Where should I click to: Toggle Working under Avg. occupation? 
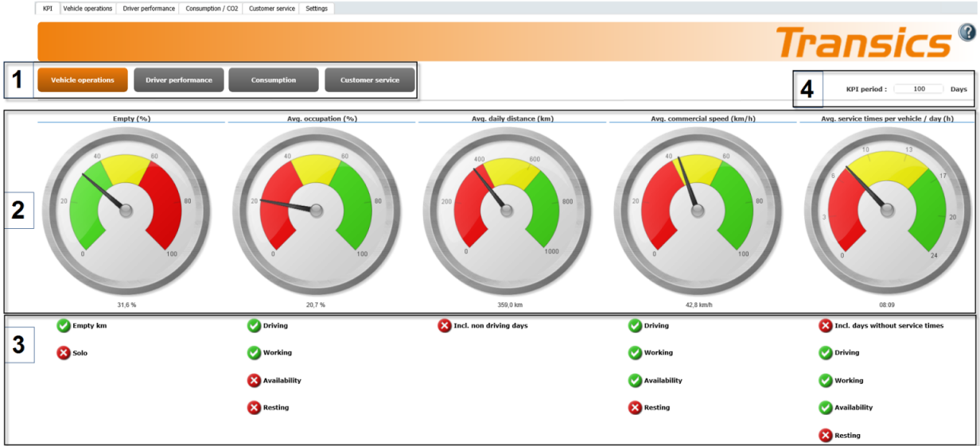(254, 353)
